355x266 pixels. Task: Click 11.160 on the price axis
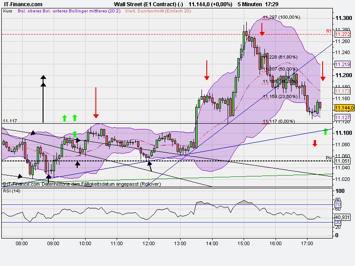coord(343,98)
